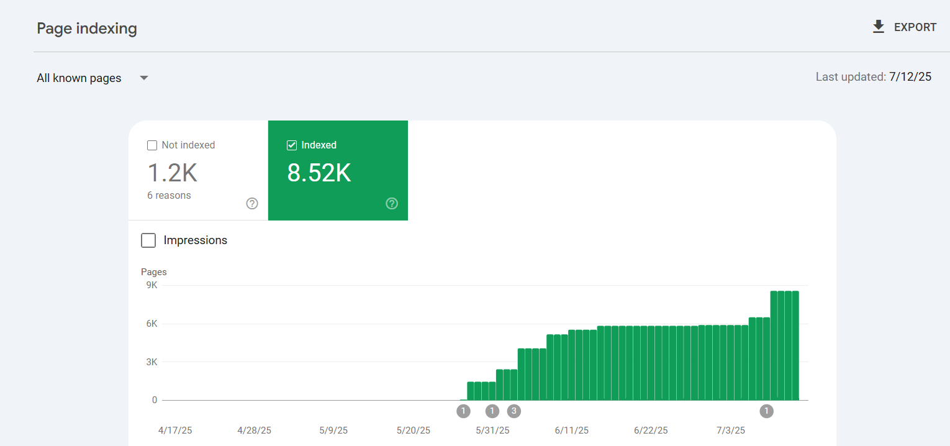
Task: Click the Page indexing heading
Action: point(87,29)
